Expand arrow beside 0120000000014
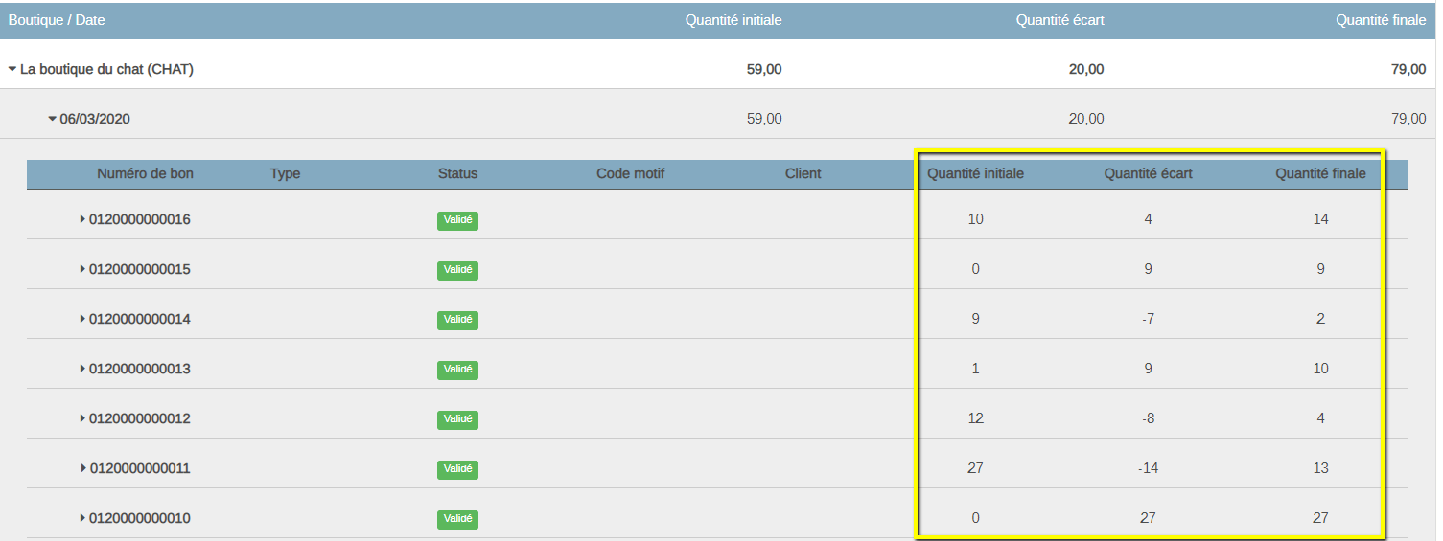Viewport: 1443px width, 541px height. (x=82, y=319)
